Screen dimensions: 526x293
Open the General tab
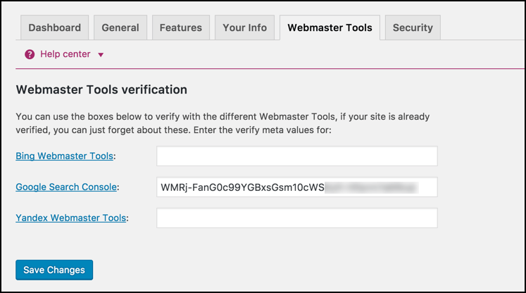(x=120, y=27)
